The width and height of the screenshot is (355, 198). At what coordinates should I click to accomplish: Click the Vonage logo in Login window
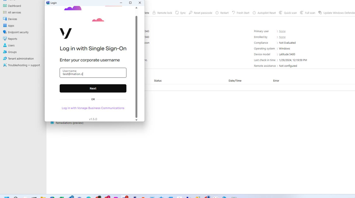(x=66, y=33)
